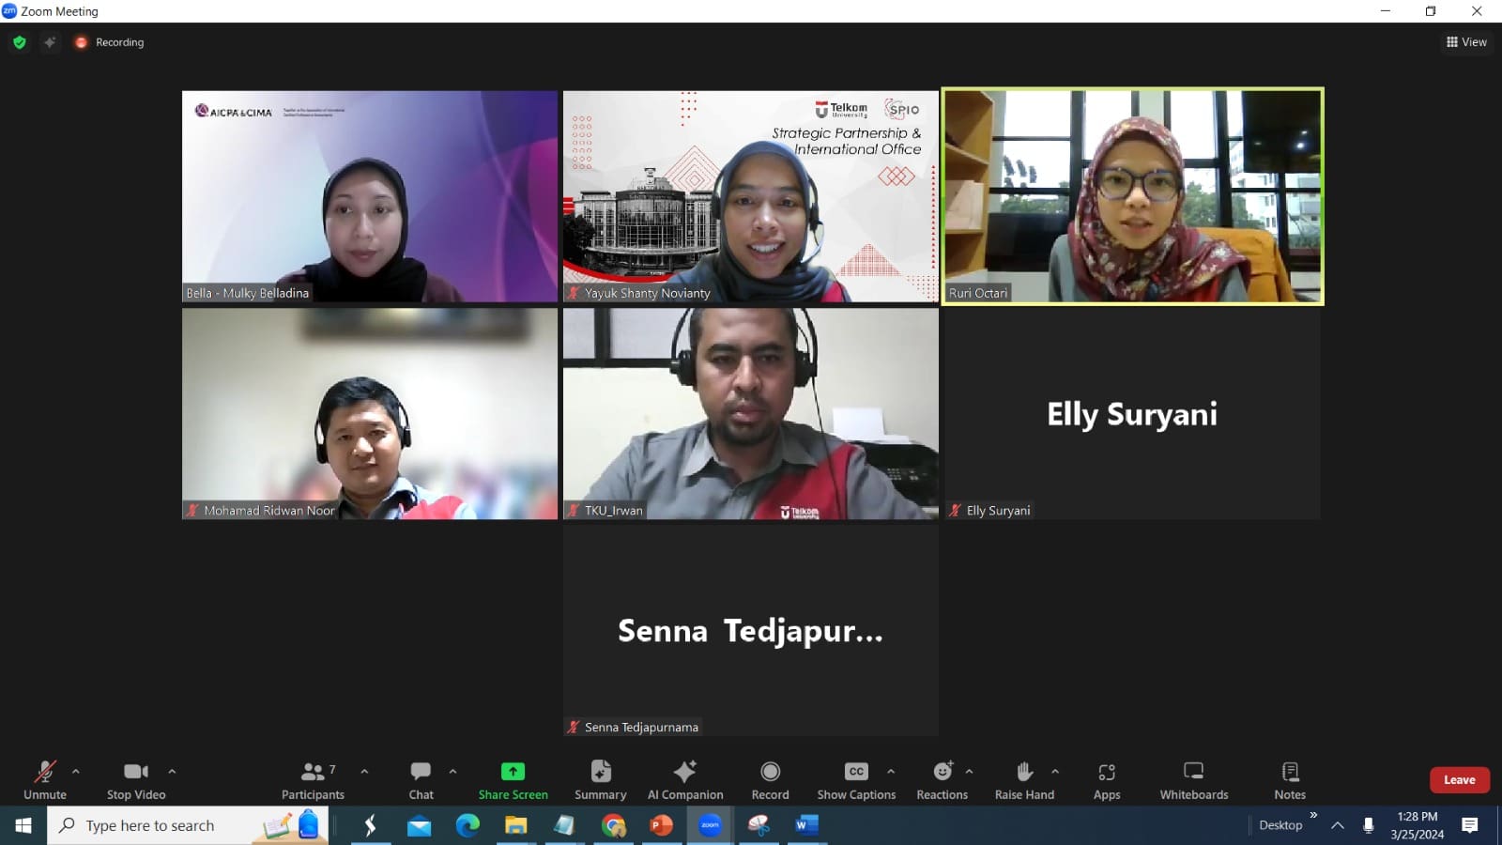Viewport: 1502px width, 845px height.
Task: Select Ruri Octari's video tile
Action: (1132, 196)
